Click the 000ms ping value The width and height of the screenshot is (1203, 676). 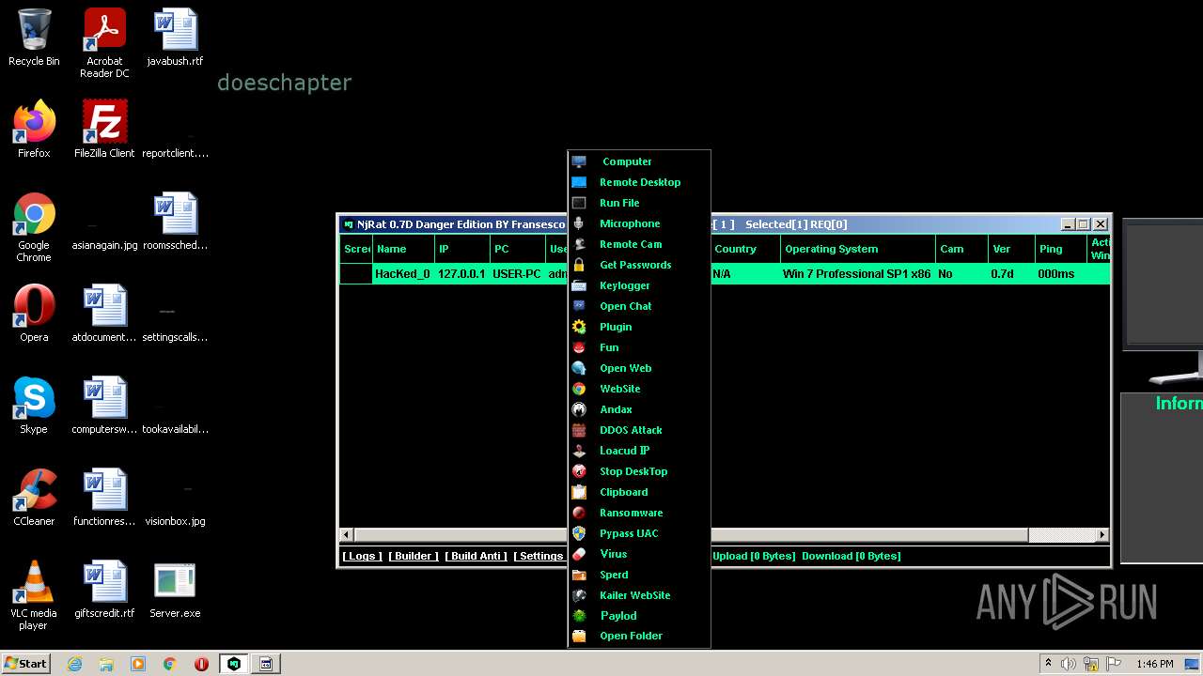tap(1056, 274)
